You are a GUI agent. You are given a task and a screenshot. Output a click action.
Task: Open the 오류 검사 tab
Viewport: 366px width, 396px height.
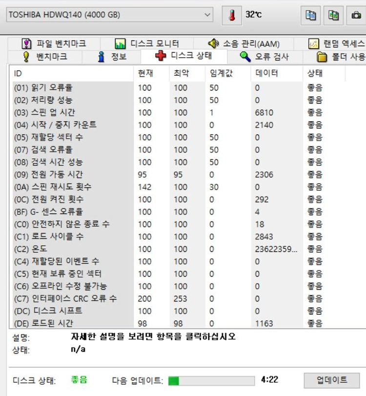(264, 57)
